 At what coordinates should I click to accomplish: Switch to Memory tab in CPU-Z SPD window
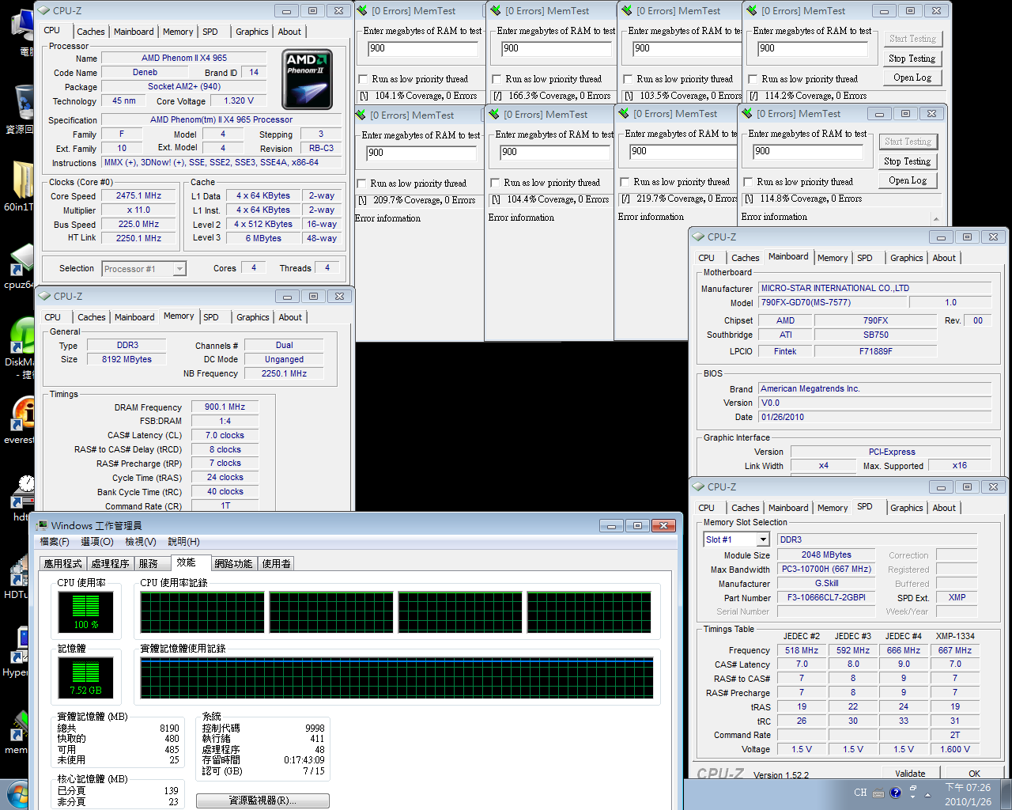(x=833, y=508)
